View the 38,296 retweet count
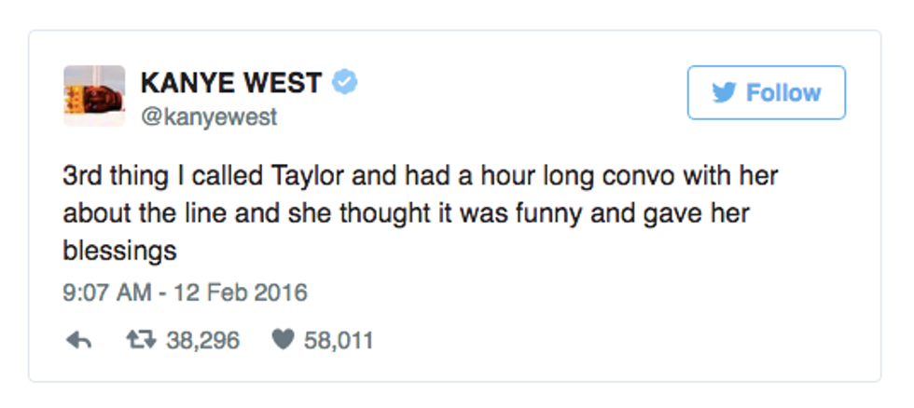Viewport: 914px width, 408px height. tap(202, 341)
